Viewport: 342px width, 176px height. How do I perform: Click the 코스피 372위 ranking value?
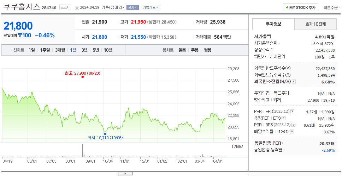coord(323,43)
